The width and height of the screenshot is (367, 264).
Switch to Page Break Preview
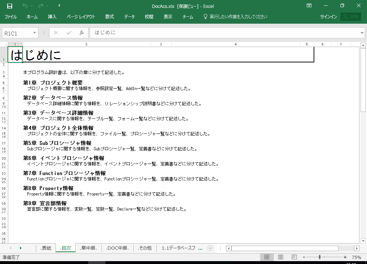pos(294,257)
